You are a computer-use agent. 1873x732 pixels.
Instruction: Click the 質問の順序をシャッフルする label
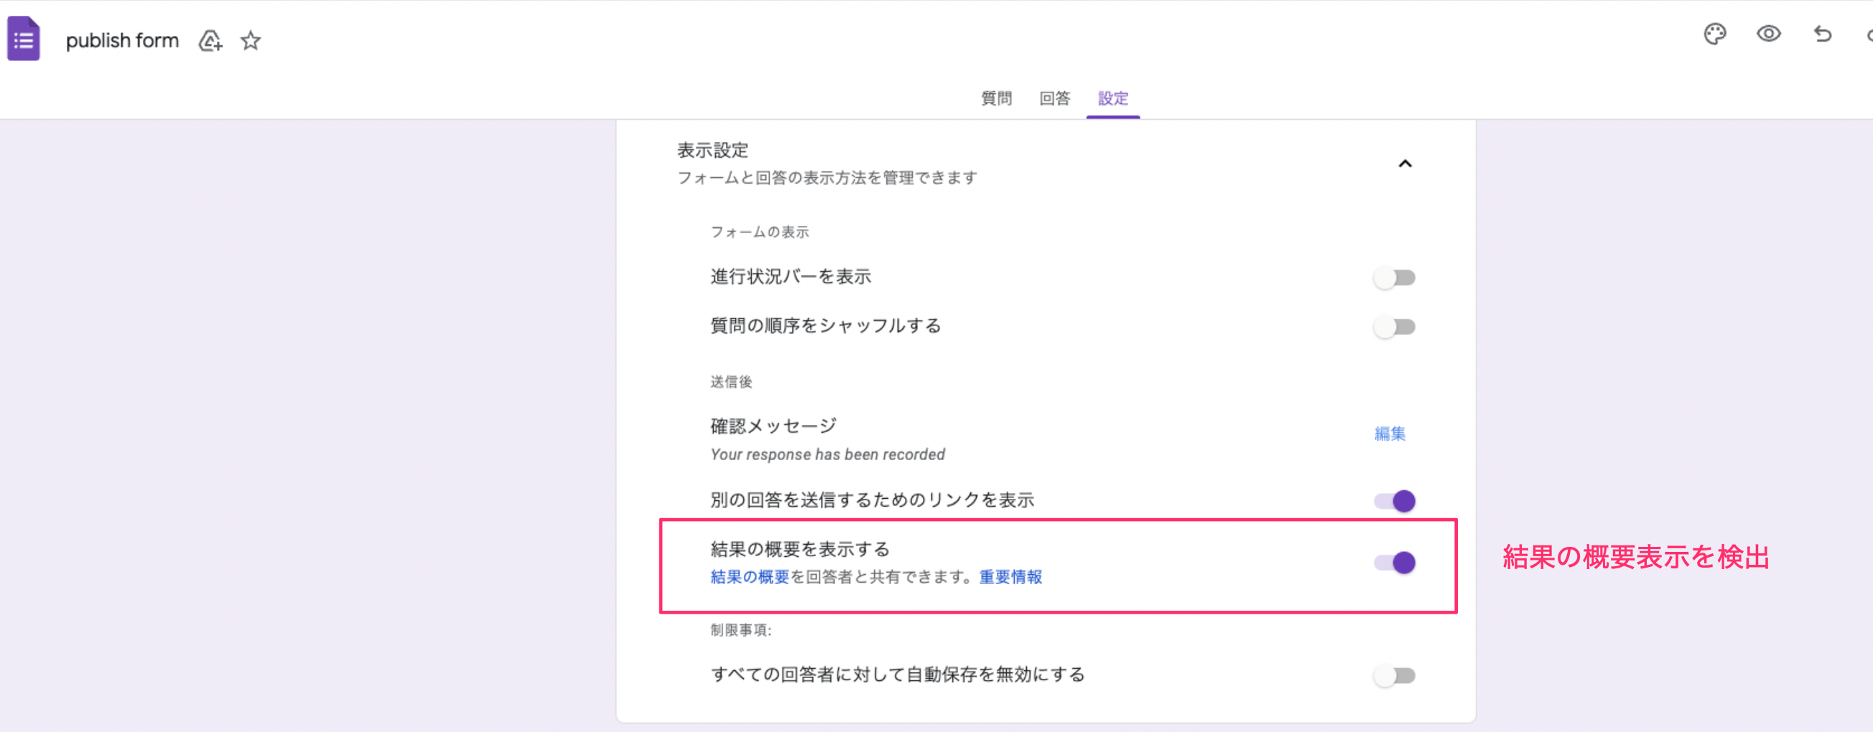[x=825, y=326]
